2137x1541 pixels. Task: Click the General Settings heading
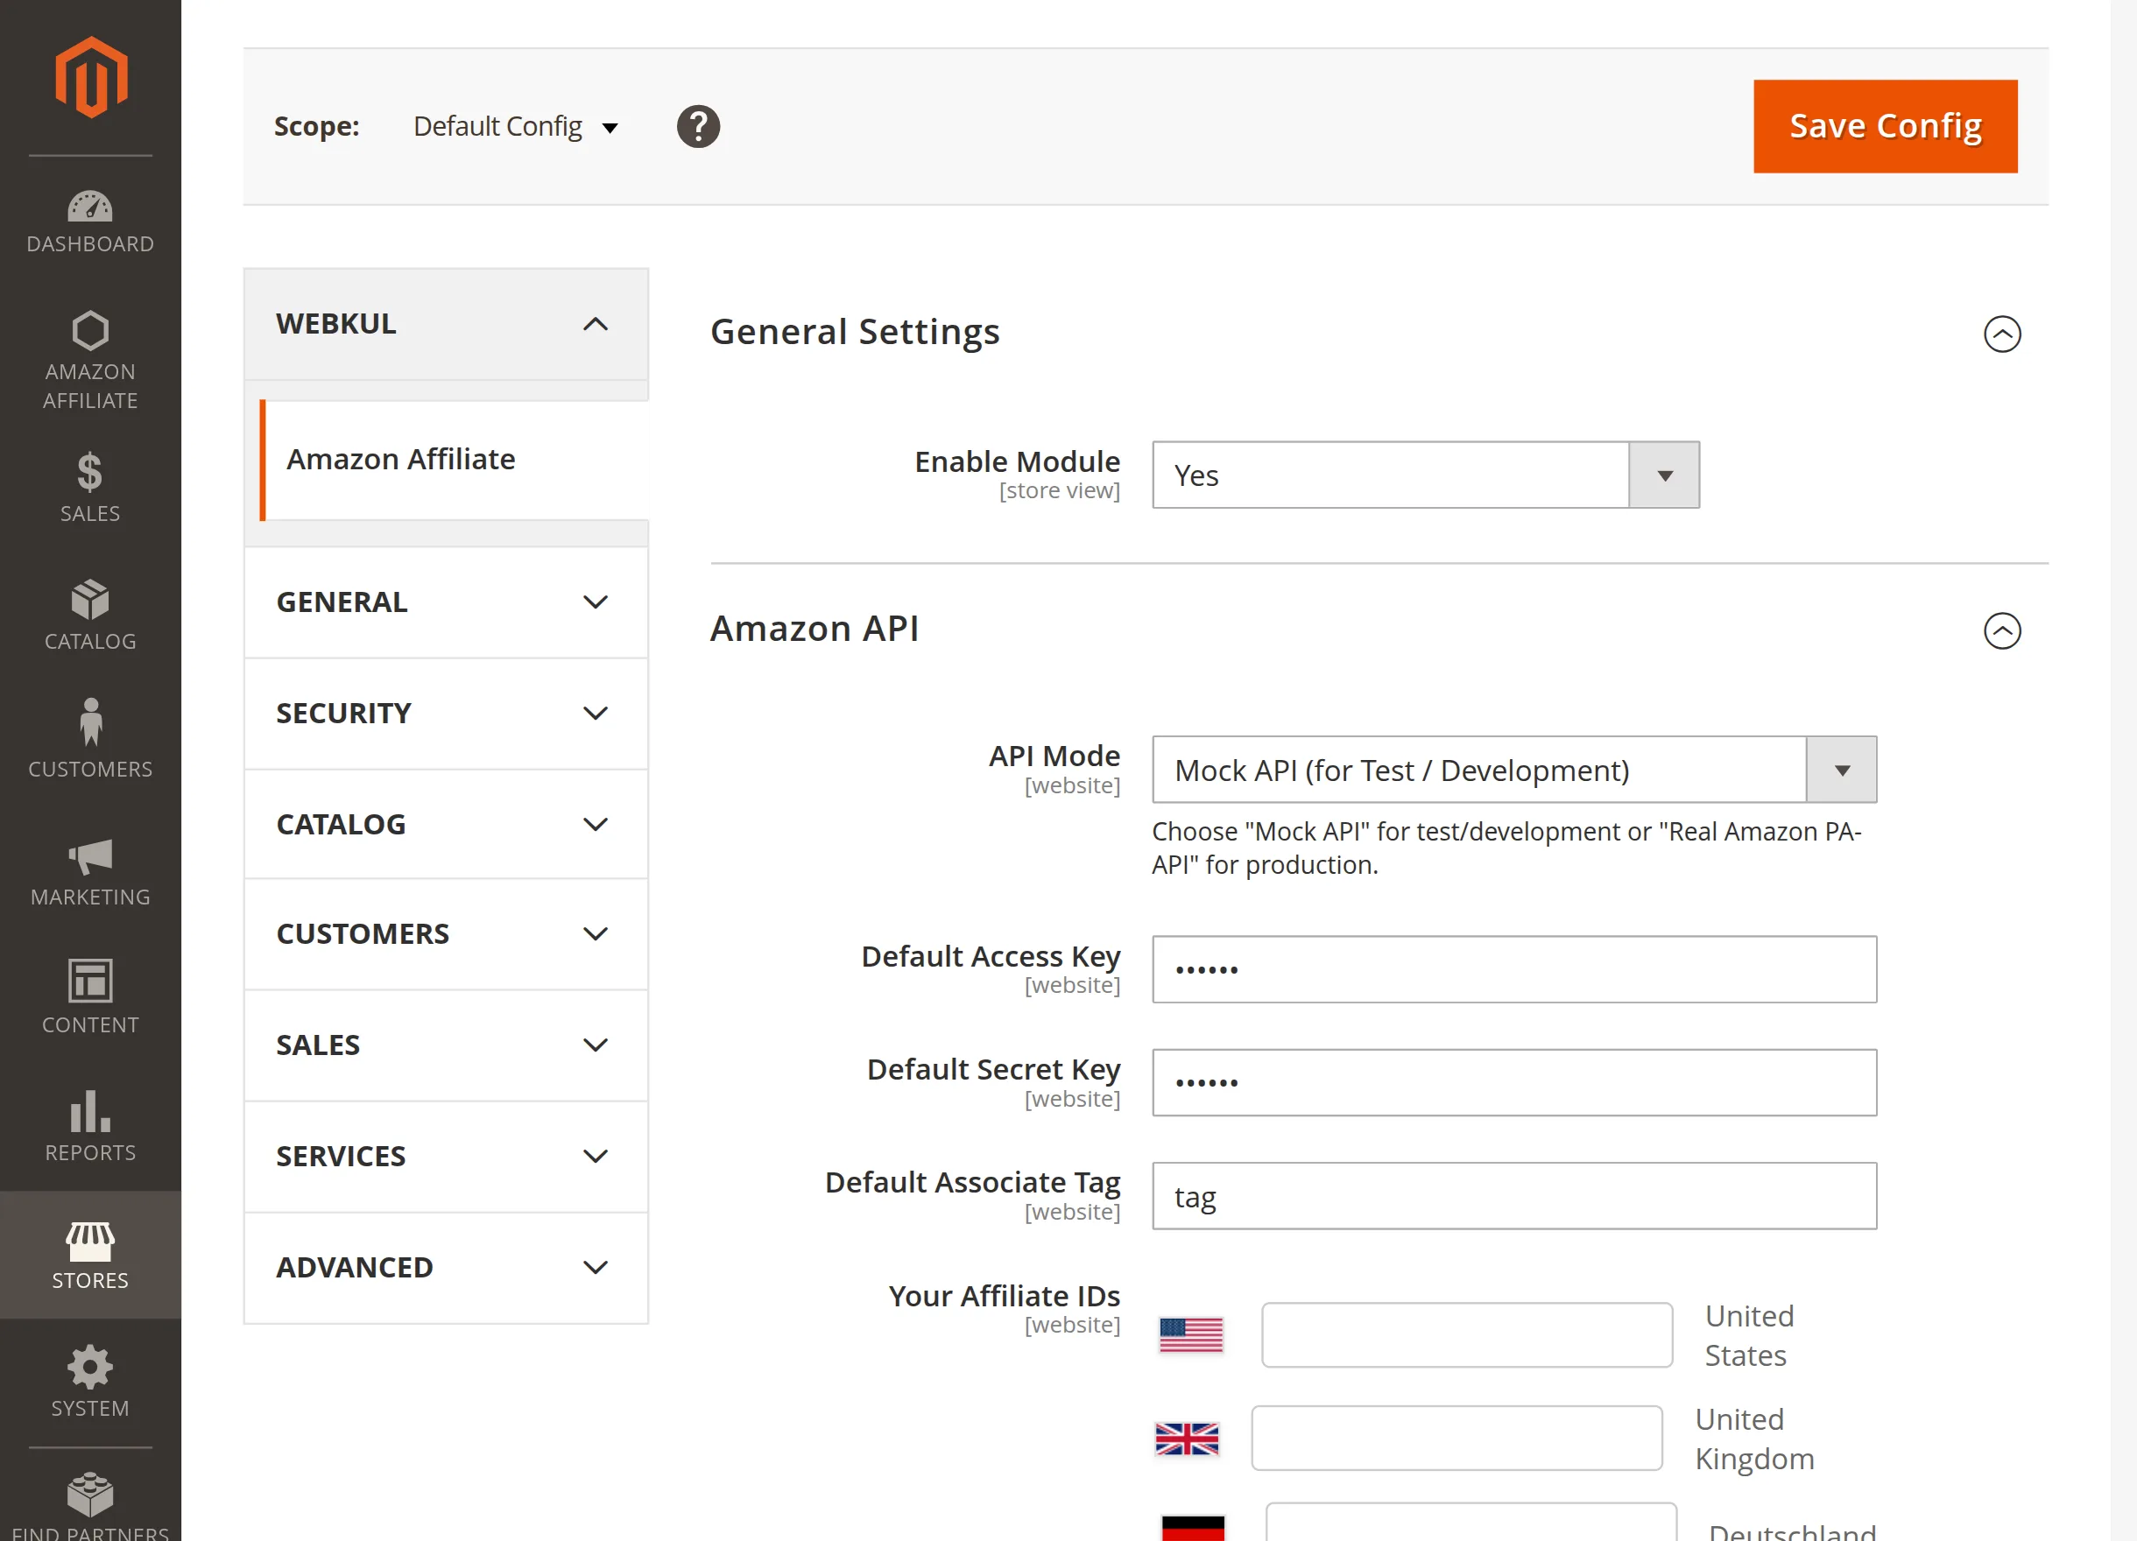[855, 333]
